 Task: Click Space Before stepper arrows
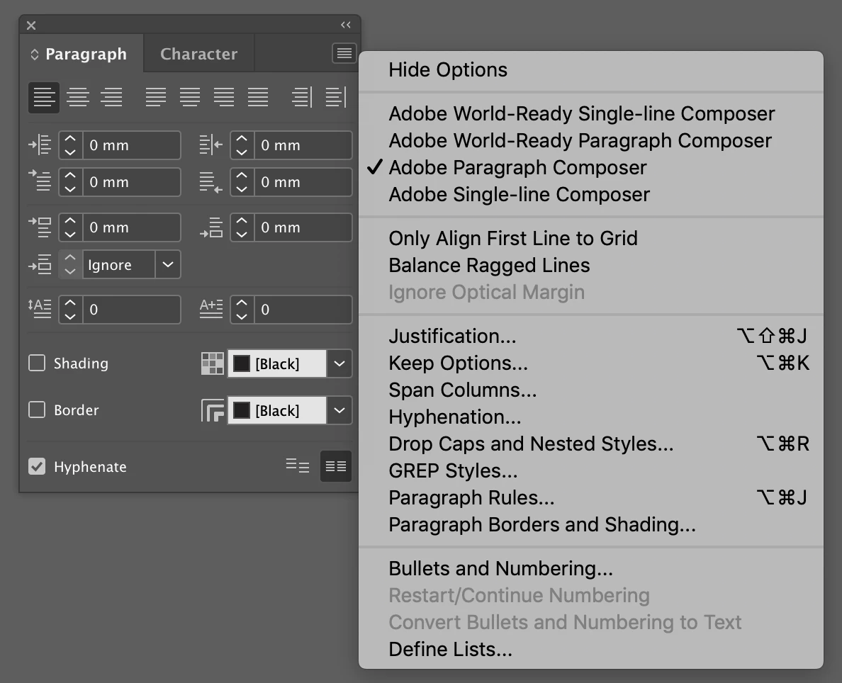(70, 227)
